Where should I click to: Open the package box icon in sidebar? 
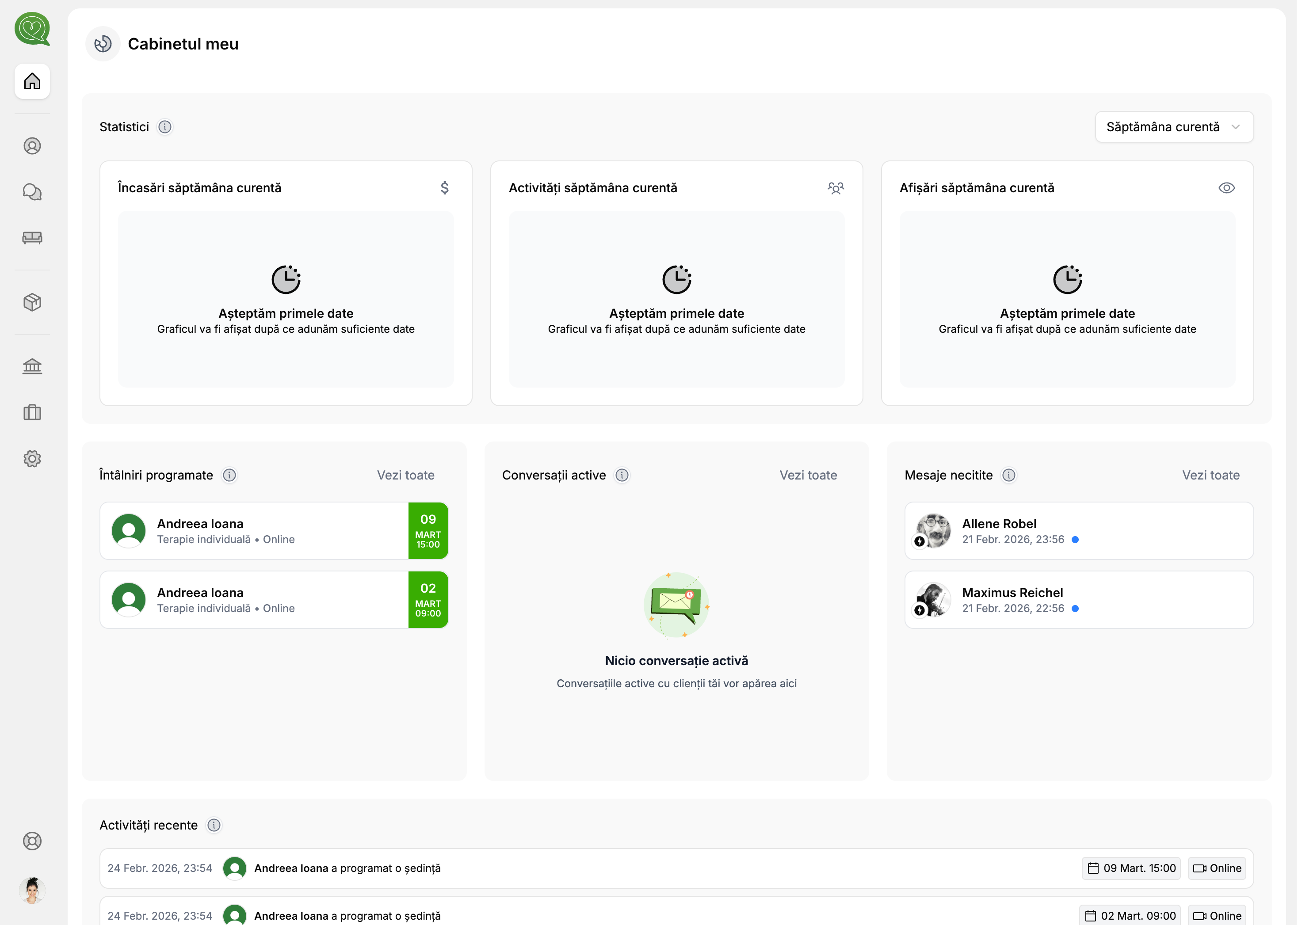coord(32,302)
